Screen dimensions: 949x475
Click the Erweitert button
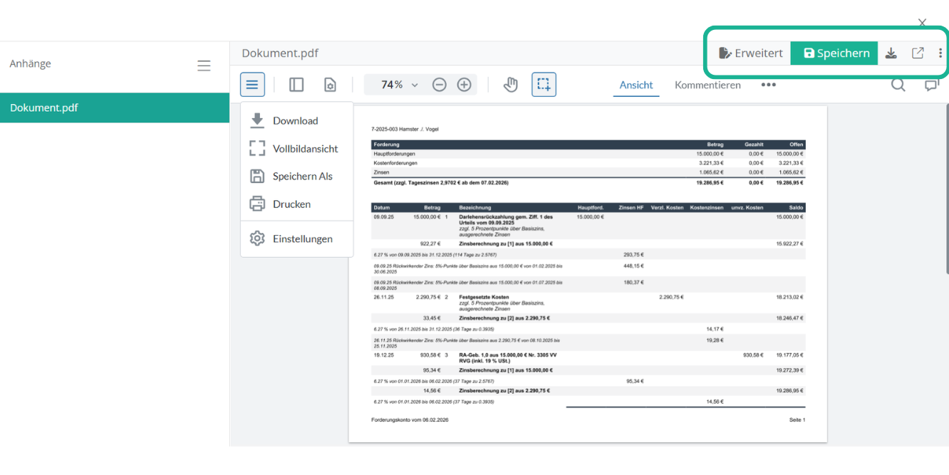751,53
